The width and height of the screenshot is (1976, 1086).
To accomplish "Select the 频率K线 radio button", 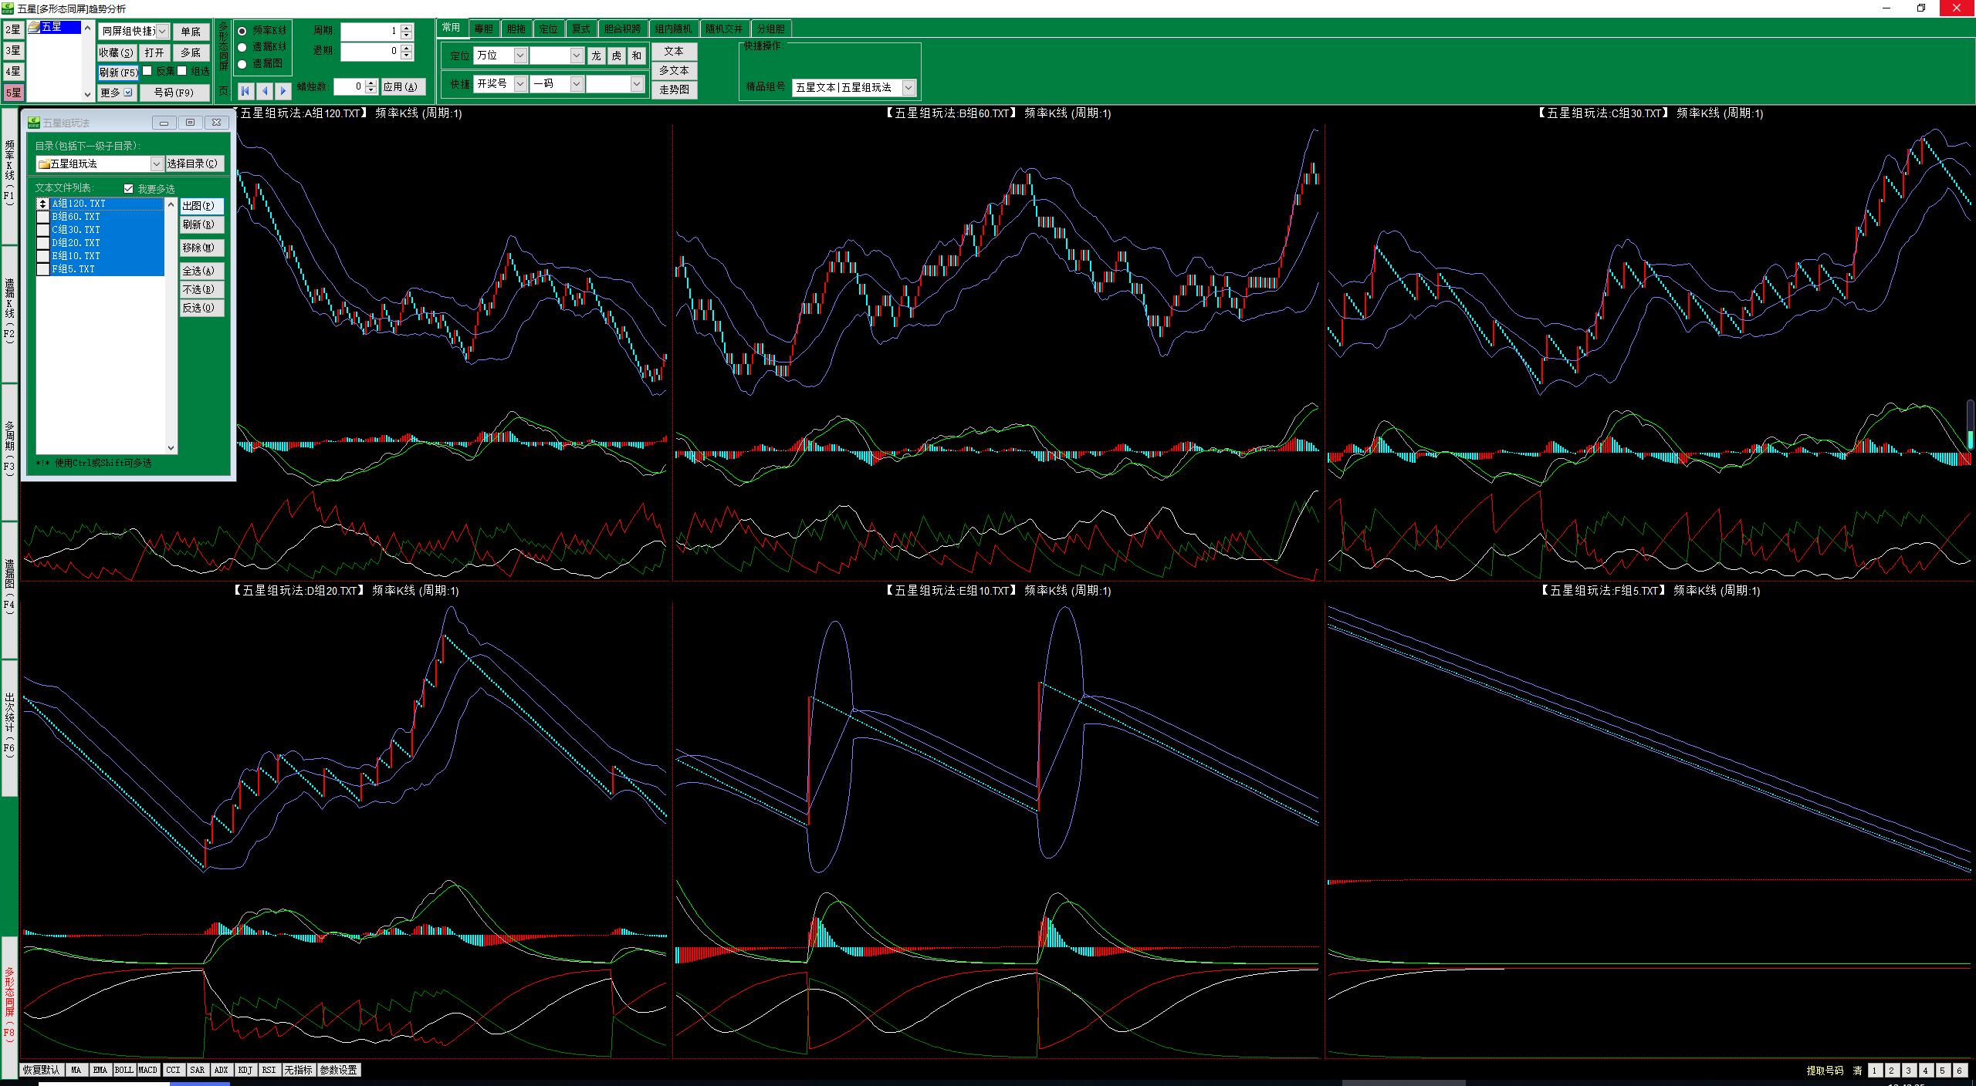I will 242,31.
